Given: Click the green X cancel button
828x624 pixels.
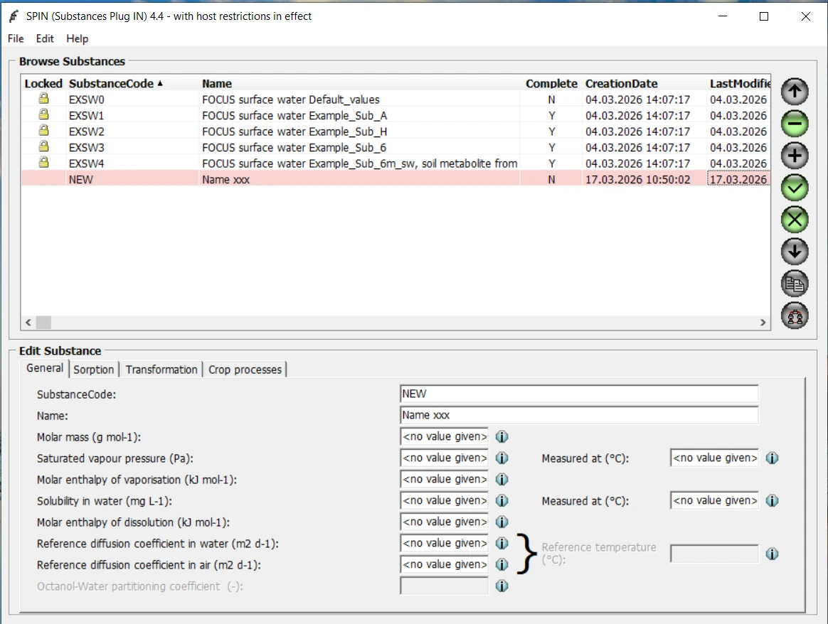Looking at the screenshot, I should point(795,220).
